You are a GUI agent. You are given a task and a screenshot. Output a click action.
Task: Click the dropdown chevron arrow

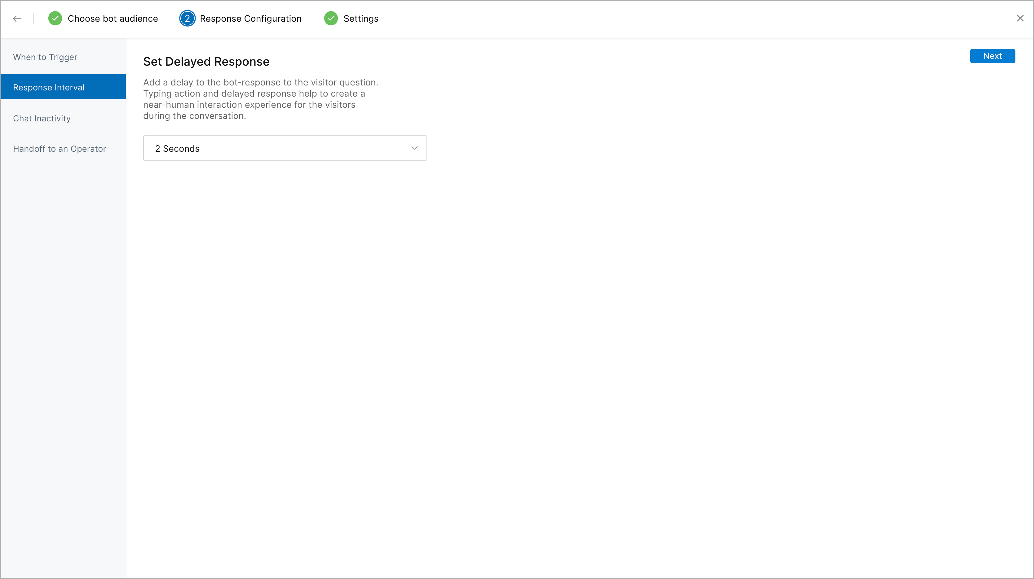pyautogui.click(x=414, y=148)
